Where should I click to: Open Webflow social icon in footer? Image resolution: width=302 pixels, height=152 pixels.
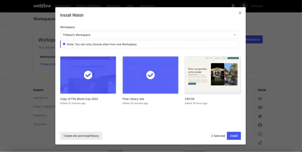260,99
